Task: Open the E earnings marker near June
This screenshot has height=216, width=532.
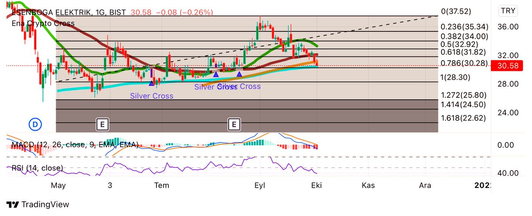Action: pos(102,125)
